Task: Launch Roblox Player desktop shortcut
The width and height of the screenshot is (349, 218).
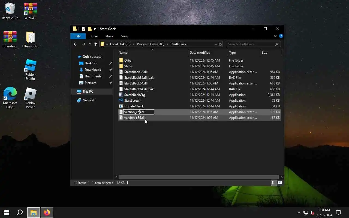Action: point(30,98)
